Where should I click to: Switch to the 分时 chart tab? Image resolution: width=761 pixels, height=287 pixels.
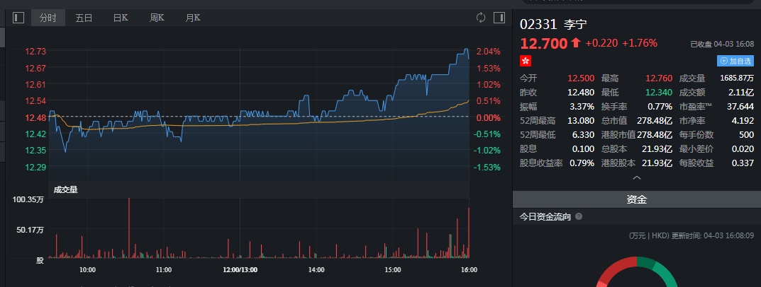(x=48, y=18)
